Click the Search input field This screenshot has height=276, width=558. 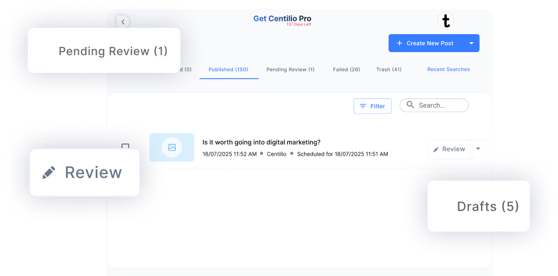pyautogui.click(x=434, y=105)
